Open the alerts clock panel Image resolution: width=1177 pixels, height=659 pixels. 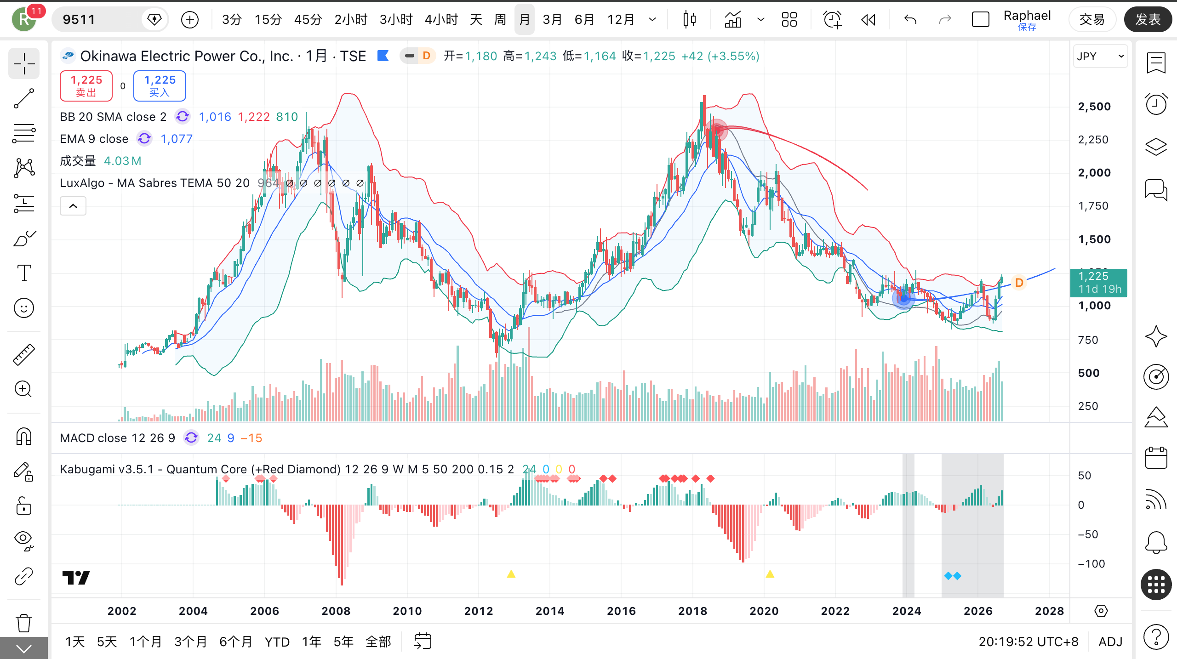(1156, 104)
